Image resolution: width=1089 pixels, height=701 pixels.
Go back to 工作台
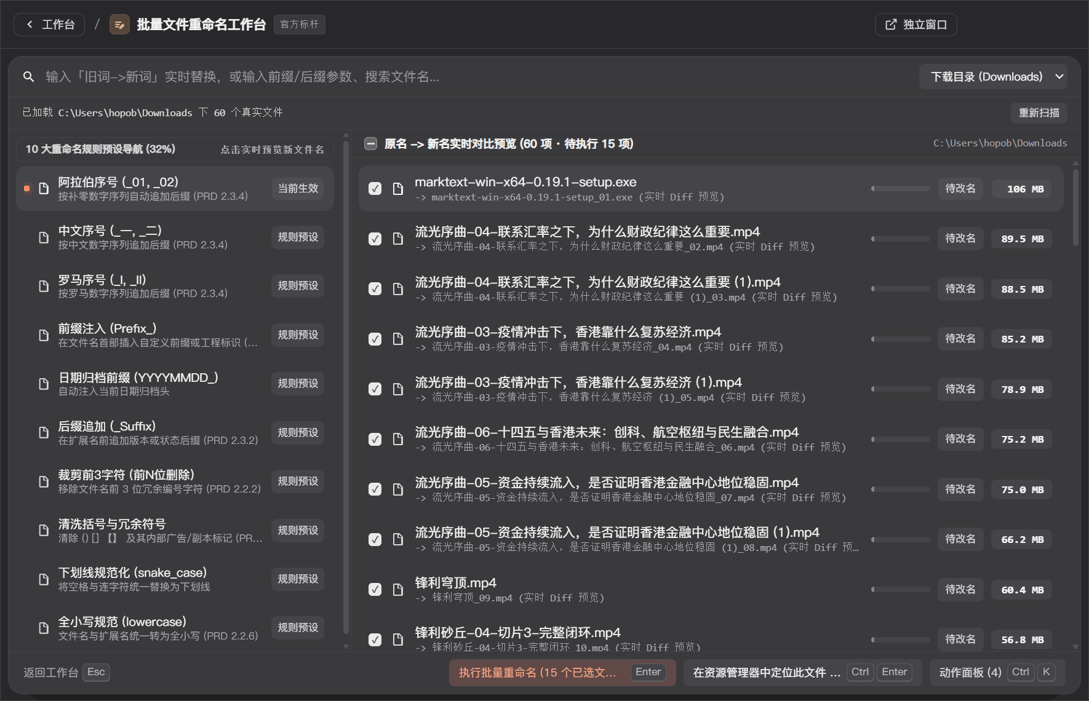point(49,25)
